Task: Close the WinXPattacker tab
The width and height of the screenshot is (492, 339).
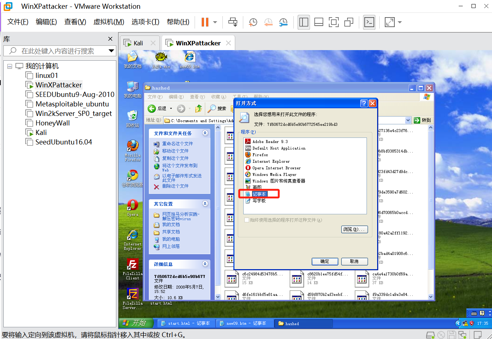Action: [x=228, y=43]
